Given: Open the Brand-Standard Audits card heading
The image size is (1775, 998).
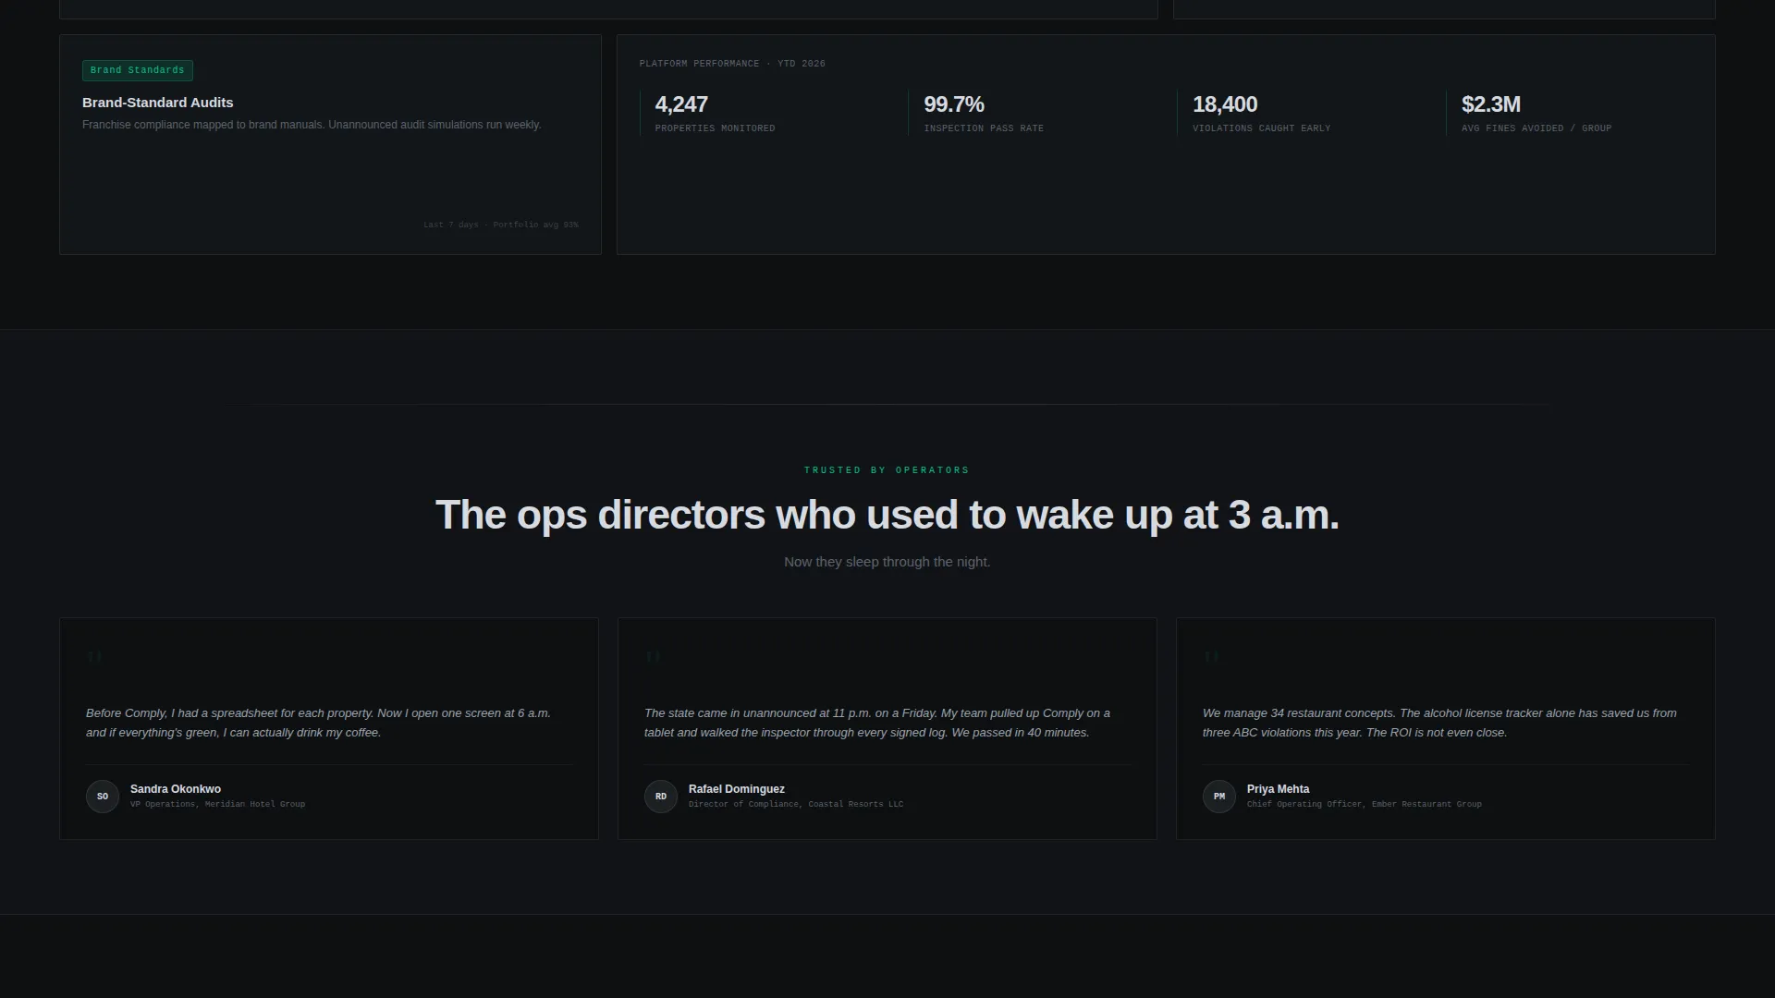Looking at the screenshot, I should pos(158,103).
